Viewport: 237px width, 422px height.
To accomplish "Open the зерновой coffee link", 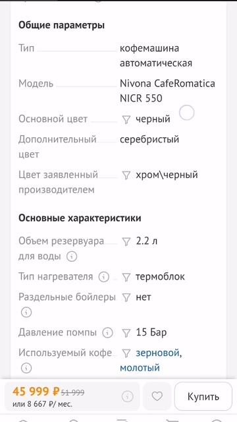I will pos(157,353).
